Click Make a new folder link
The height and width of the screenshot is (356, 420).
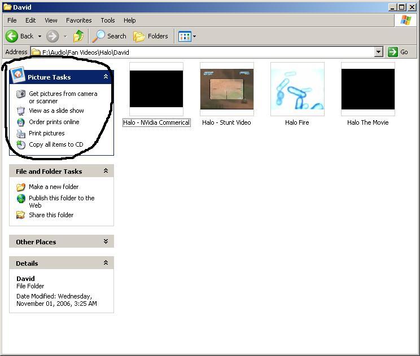point(54,187)
